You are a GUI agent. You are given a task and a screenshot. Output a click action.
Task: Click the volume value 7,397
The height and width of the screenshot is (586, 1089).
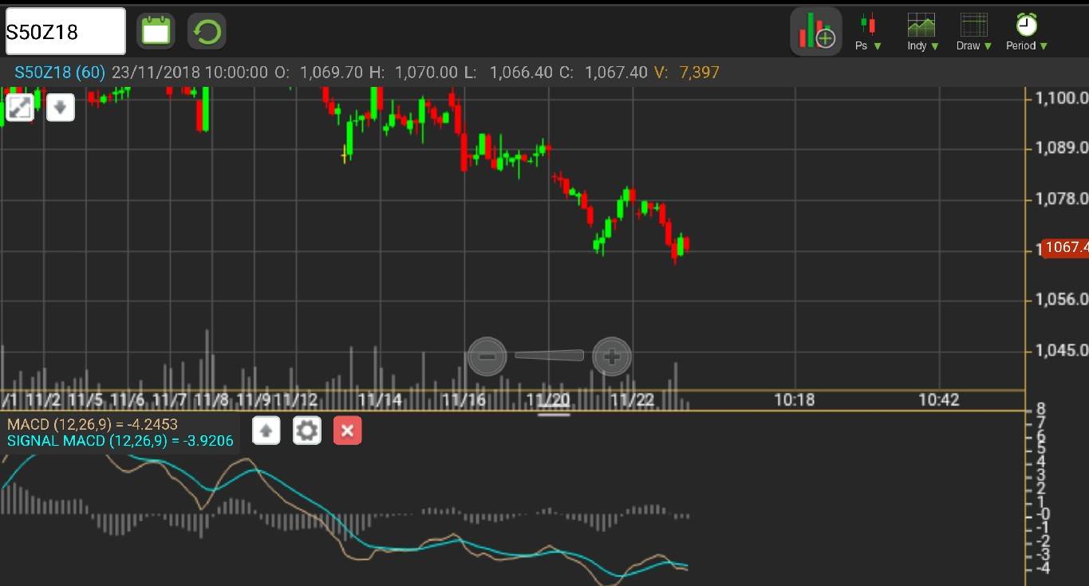click(x=699, y=73)
